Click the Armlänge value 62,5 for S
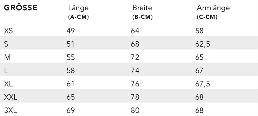Viewport: 258px width, 116px height. click(x=203, y=44)
